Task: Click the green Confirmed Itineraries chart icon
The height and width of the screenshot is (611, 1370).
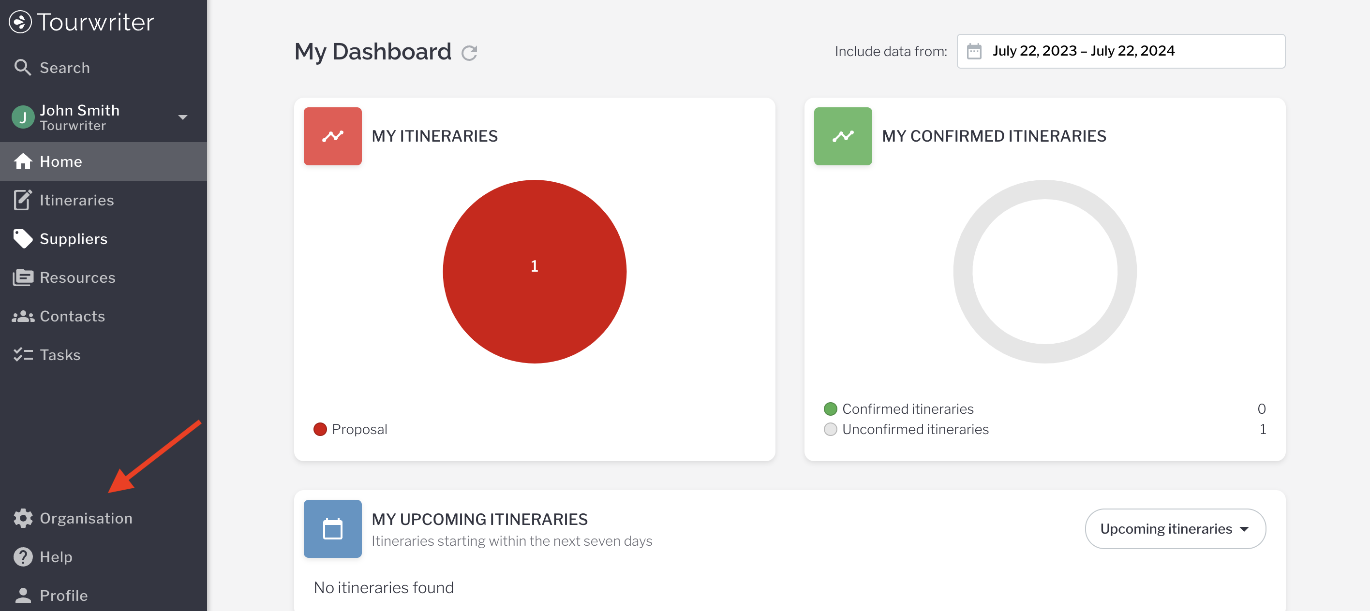Action: (842, 136)
